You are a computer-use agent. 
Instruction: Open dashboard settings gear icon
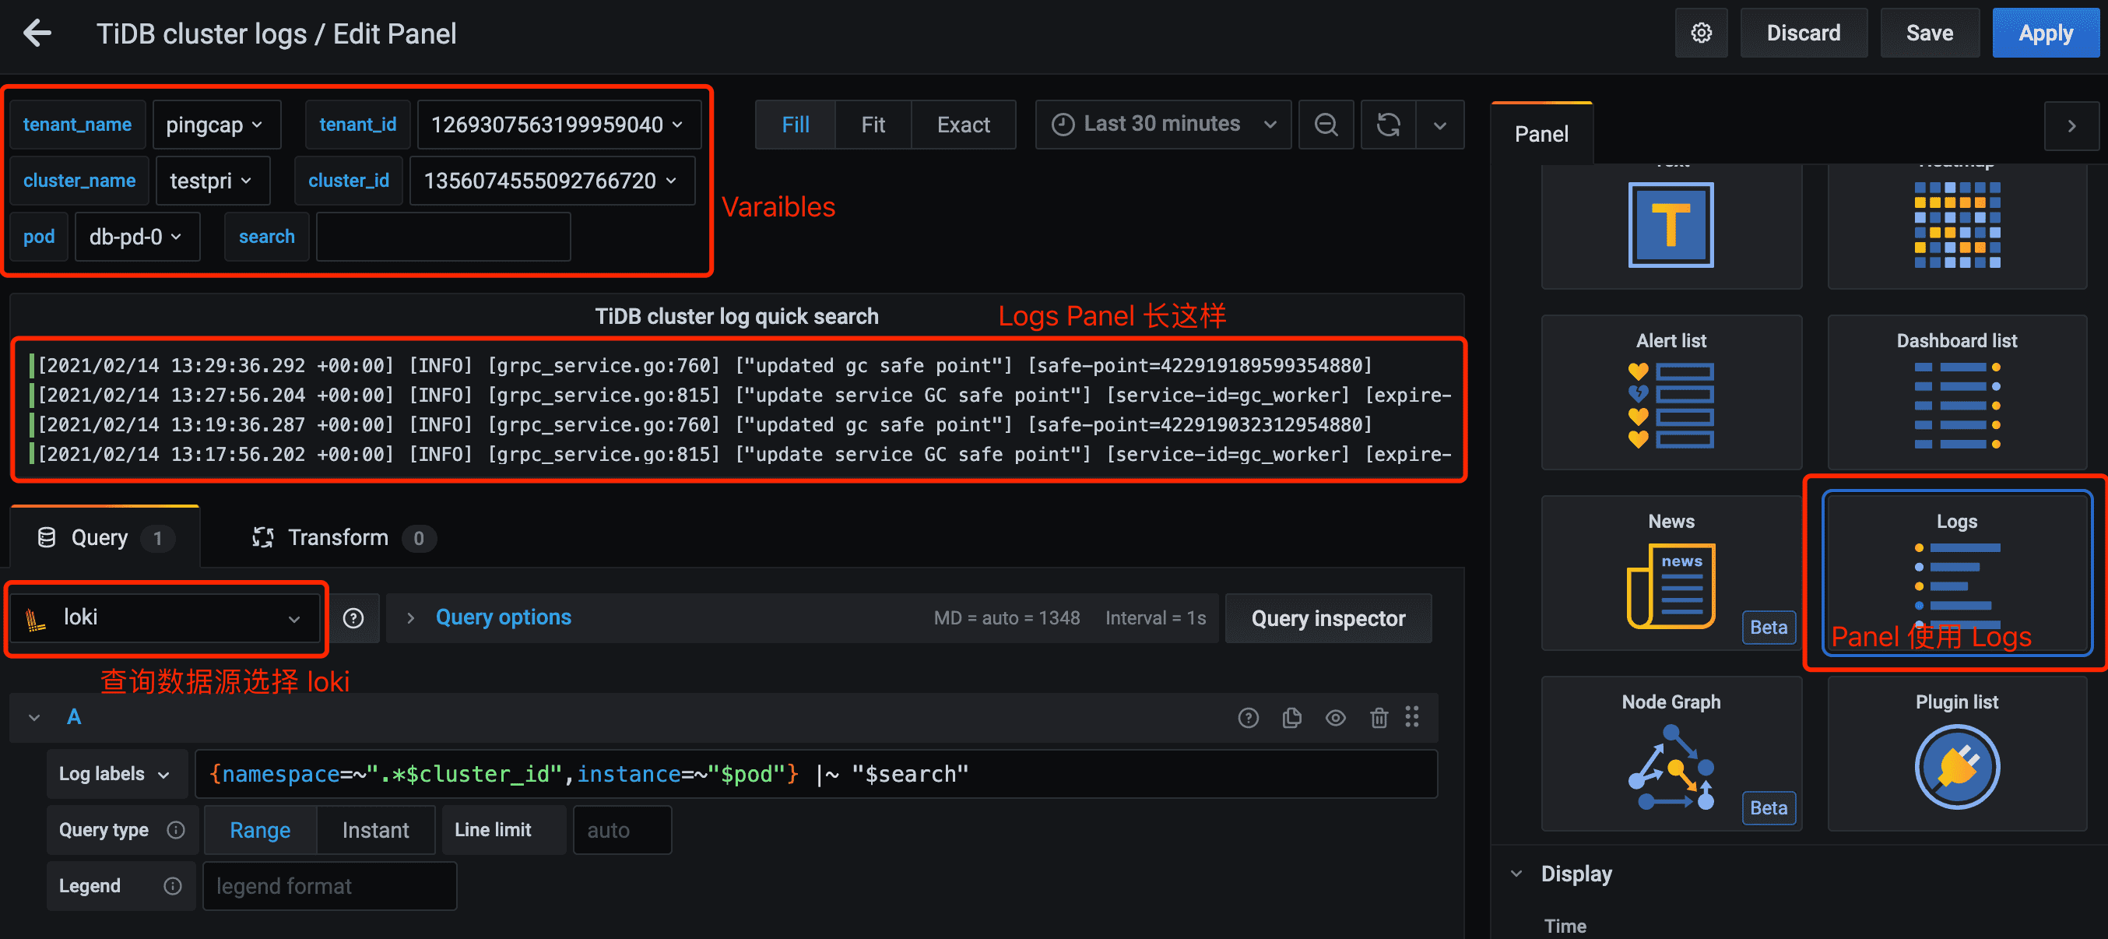coord(1702,33)
